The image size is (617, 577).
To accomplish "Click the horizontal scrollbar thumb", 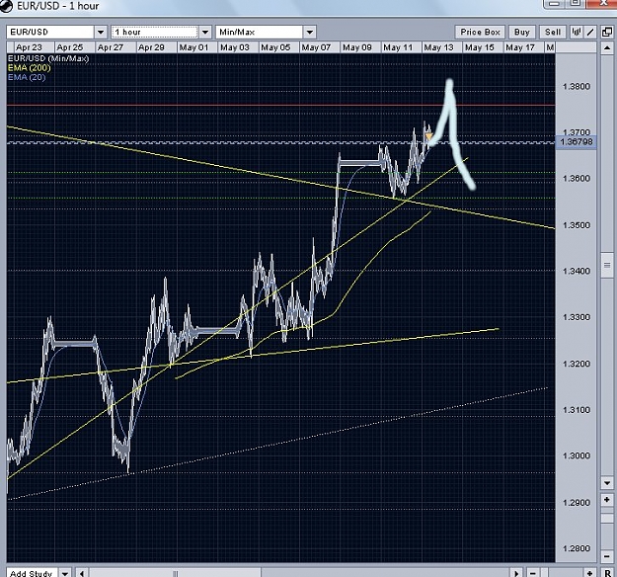I will 176,573.
